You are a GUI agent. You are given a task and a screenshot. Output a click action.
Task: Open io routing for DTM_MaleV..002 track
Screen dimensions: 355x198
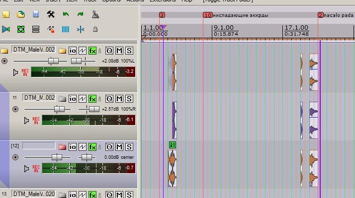(x=73, y=51)
